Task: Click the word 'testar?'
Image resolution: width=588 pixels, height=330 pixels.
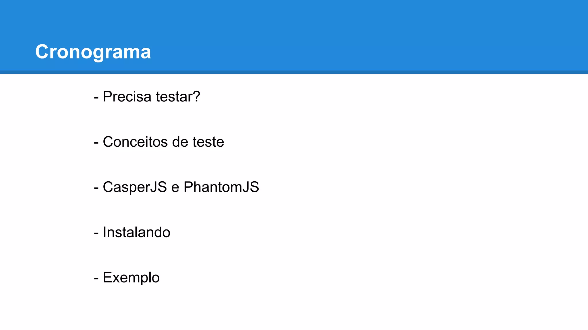Action: point(178,97)
